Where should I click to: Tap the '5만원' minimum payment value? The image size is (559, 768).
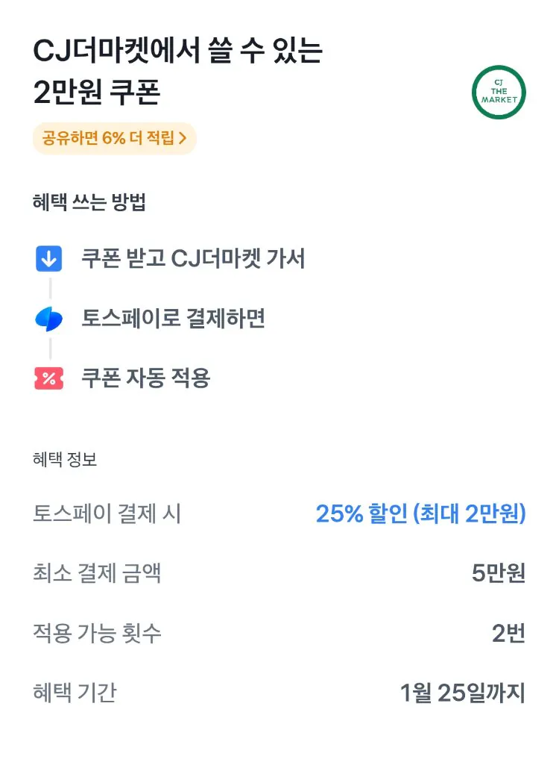point(499,573)
